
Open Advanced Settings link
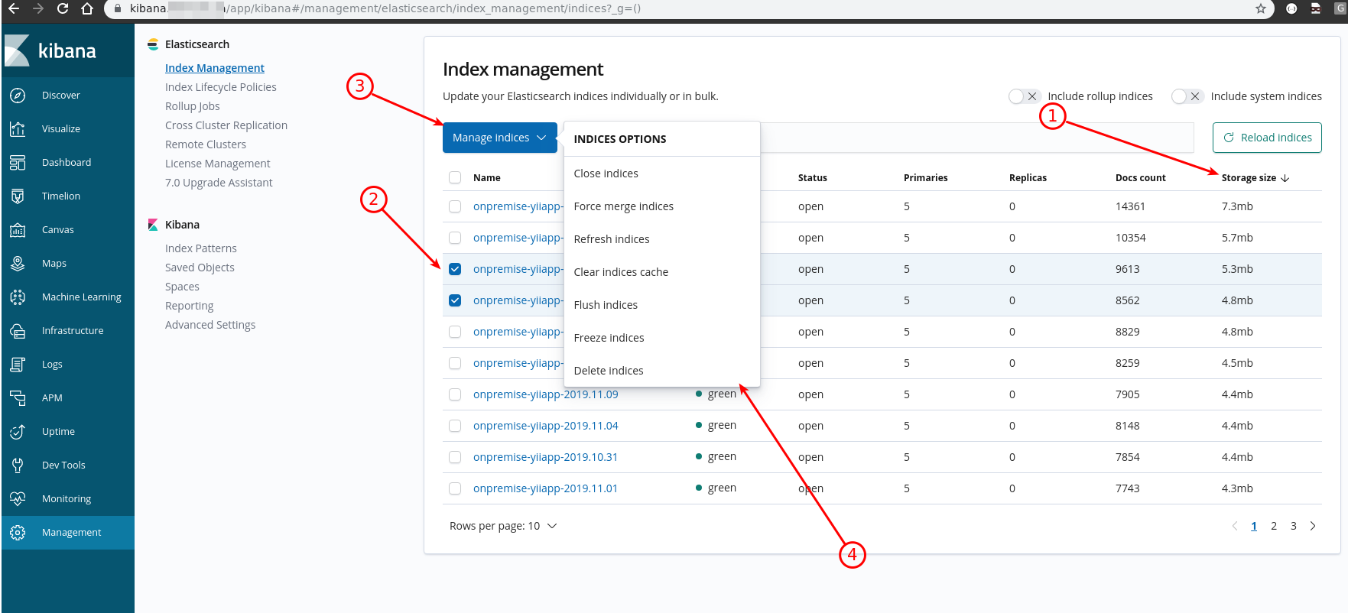(210, 325)
